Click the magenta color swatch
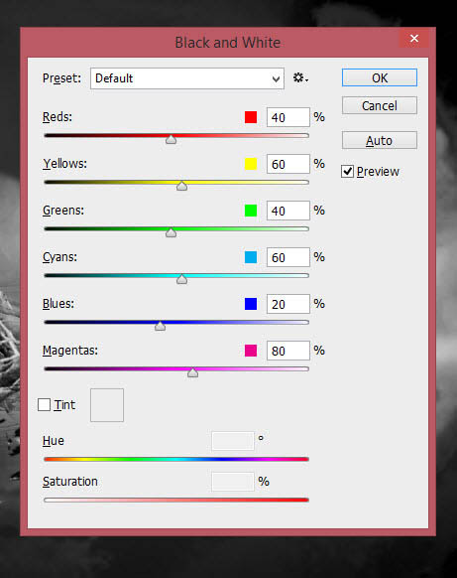 (x=251, y=351)
